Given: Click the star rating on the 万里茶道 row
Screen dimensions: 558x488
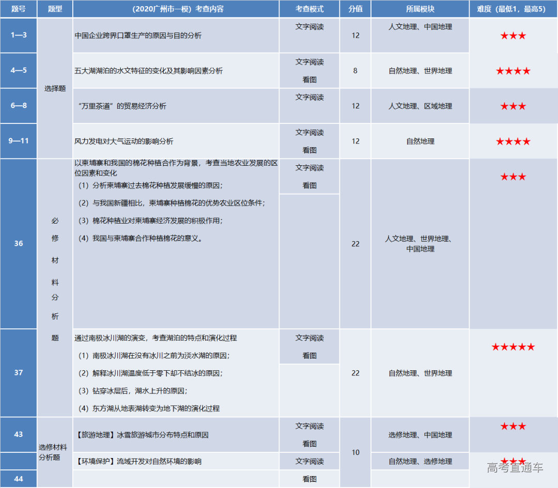Looking at the screenshot, I should (x=513, y=106).
